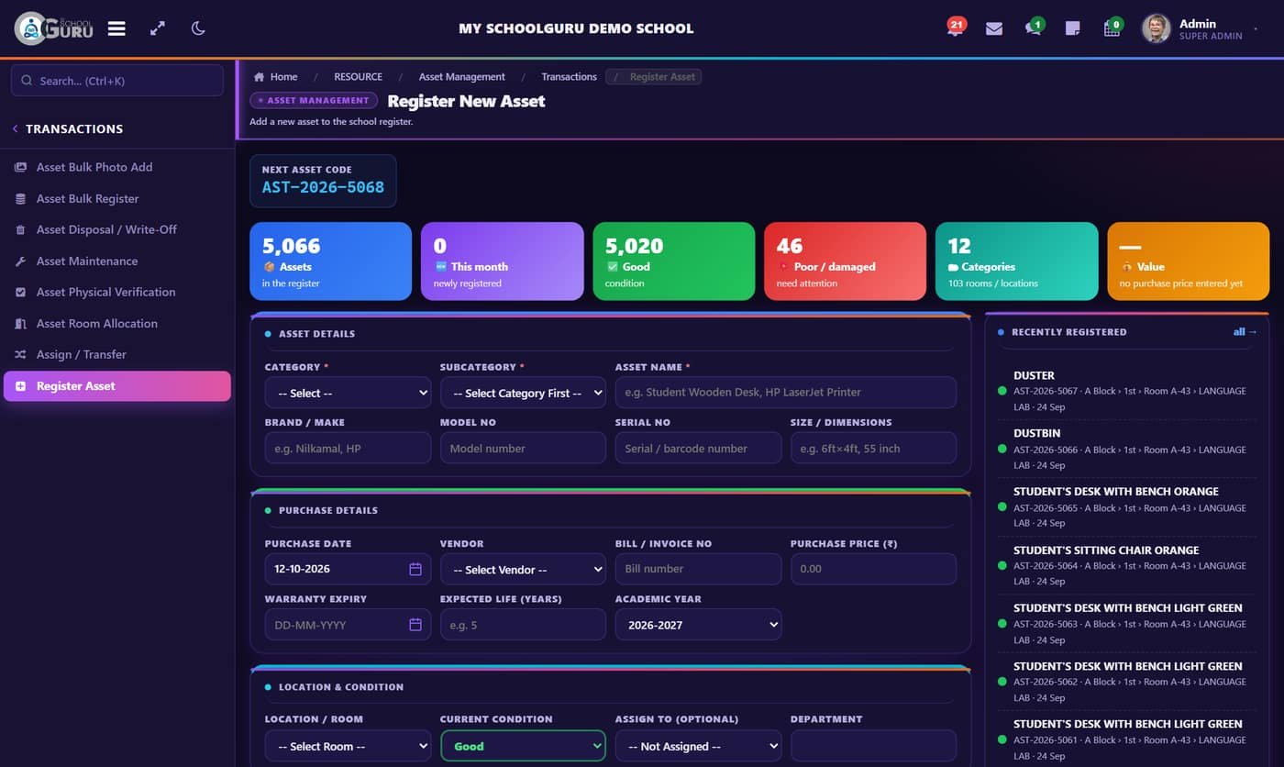Viewport: 1284px width, 767px height.
Task: Click the Register Asset plus icon
Action: click(x=20, y=386)
